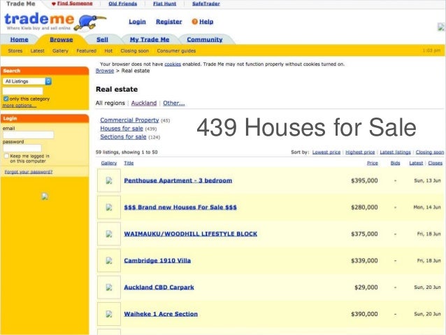Click broken image in the yellow sidebar

pyautogui.click(x=45, y=196)
